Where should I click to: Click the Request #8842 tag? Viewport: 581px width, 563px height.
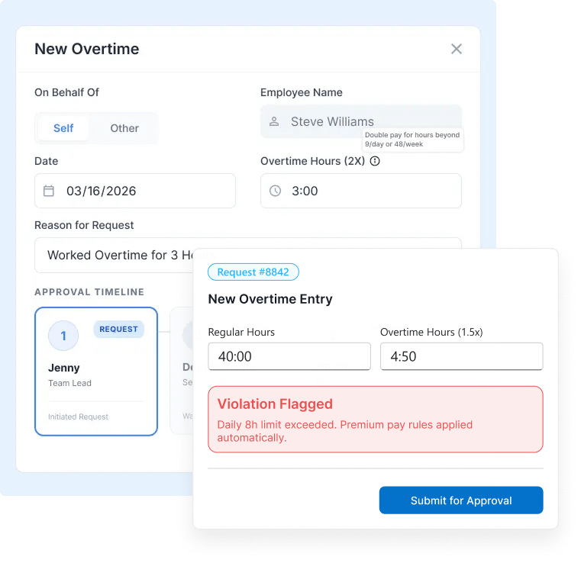(x=253, y=272)
